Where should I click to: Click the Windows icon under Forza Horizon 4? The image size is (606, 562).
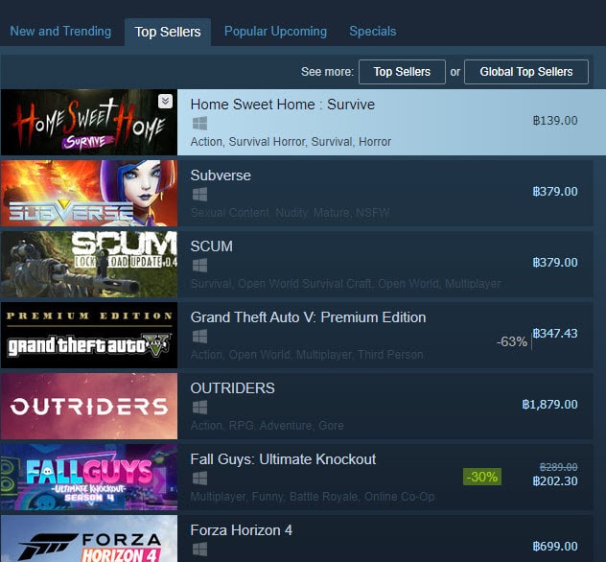[x=199, y=549]
